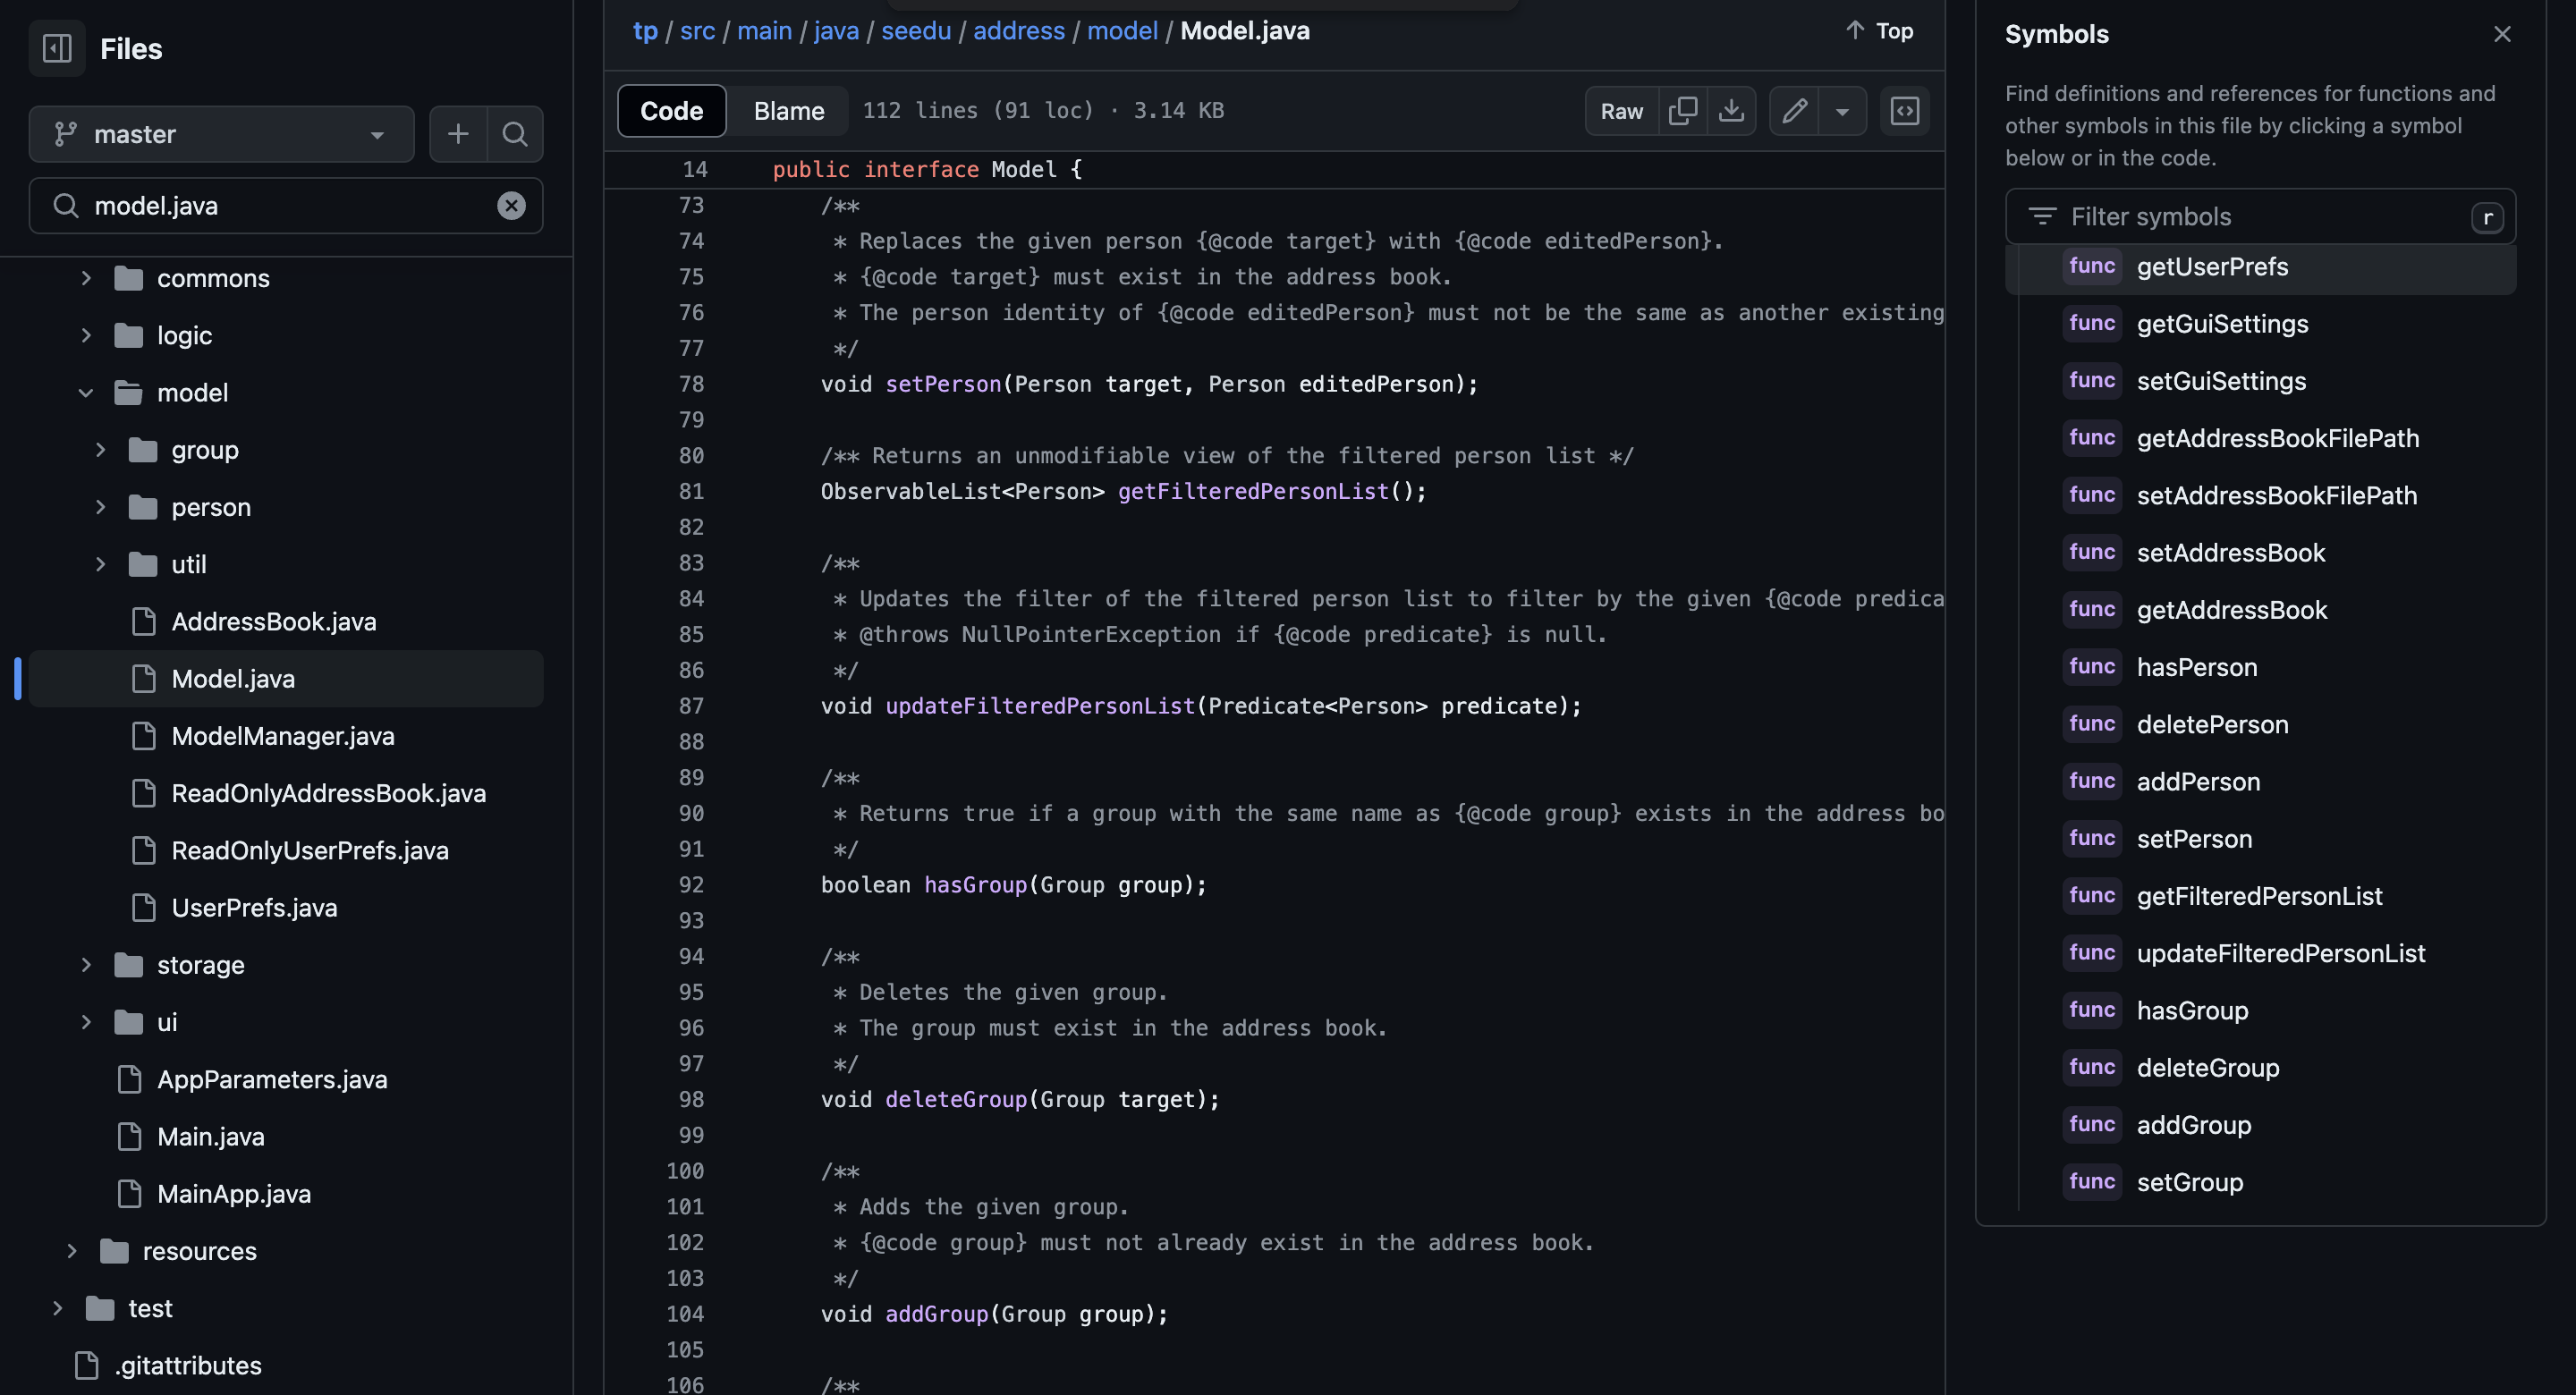Collapse the file tree side panel
This screenshot has height=1395, width=2576.
tap(57, 48)
